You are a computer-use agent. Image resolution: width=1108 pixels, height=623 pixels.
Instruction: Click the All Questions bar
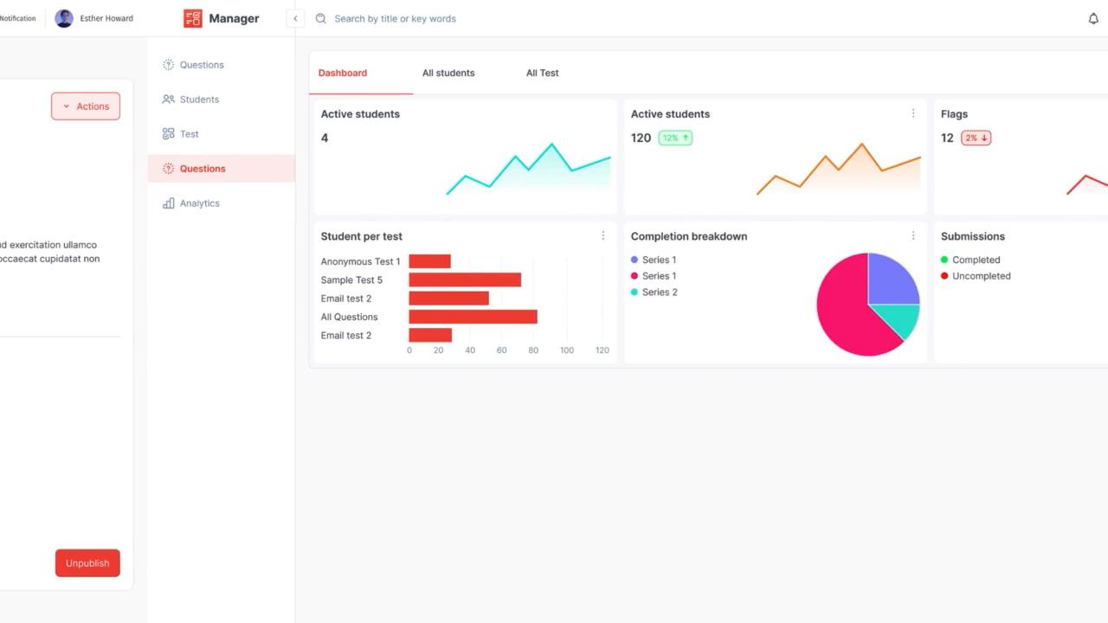coord(473,317)
